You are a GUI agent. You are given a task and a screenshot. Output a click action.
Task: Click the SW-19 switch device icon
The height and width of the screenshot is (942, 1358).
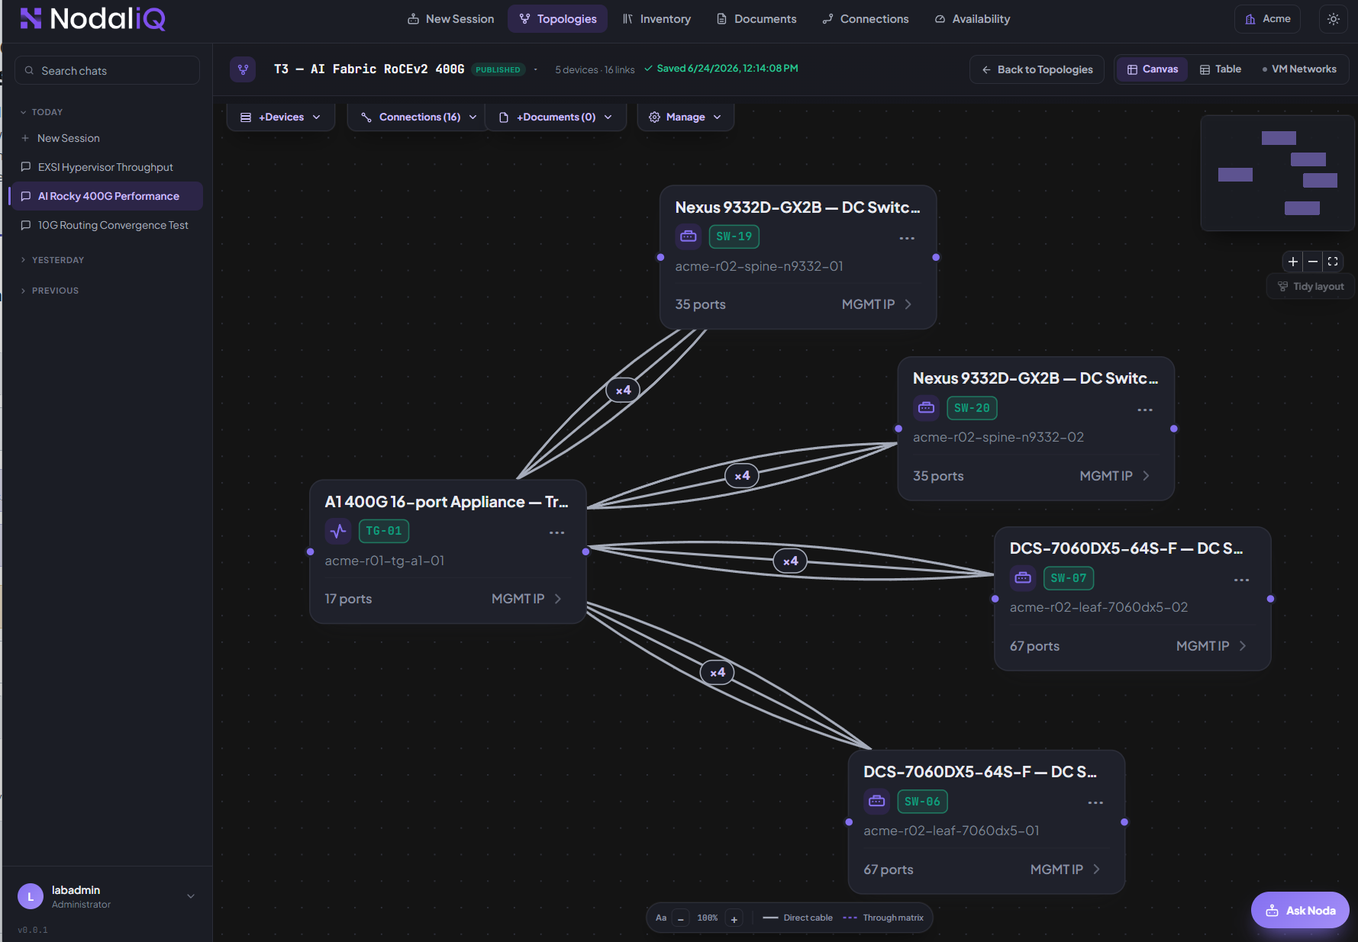(689, 236)
